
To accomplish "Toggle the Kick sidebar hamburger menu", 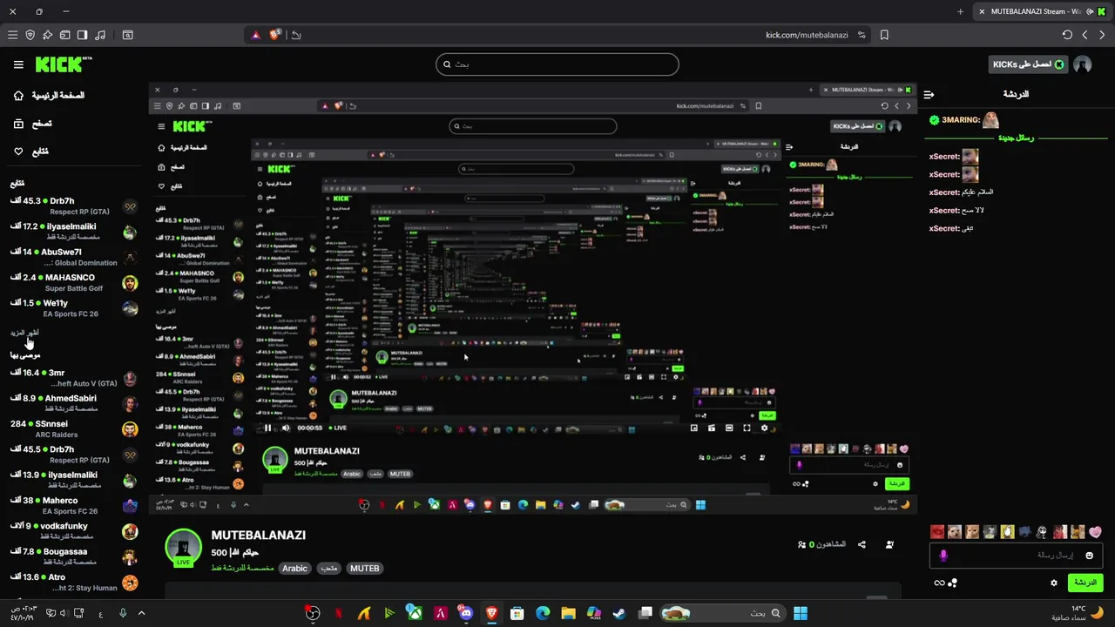I will tap(18, 64).
